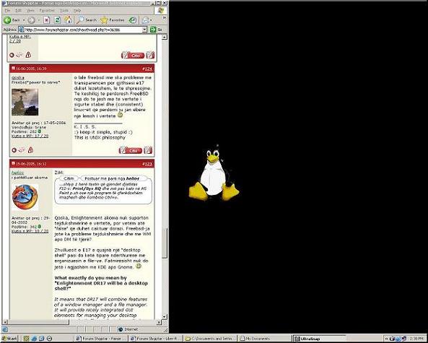Open qoska username profile link

(x=18, y=77)
